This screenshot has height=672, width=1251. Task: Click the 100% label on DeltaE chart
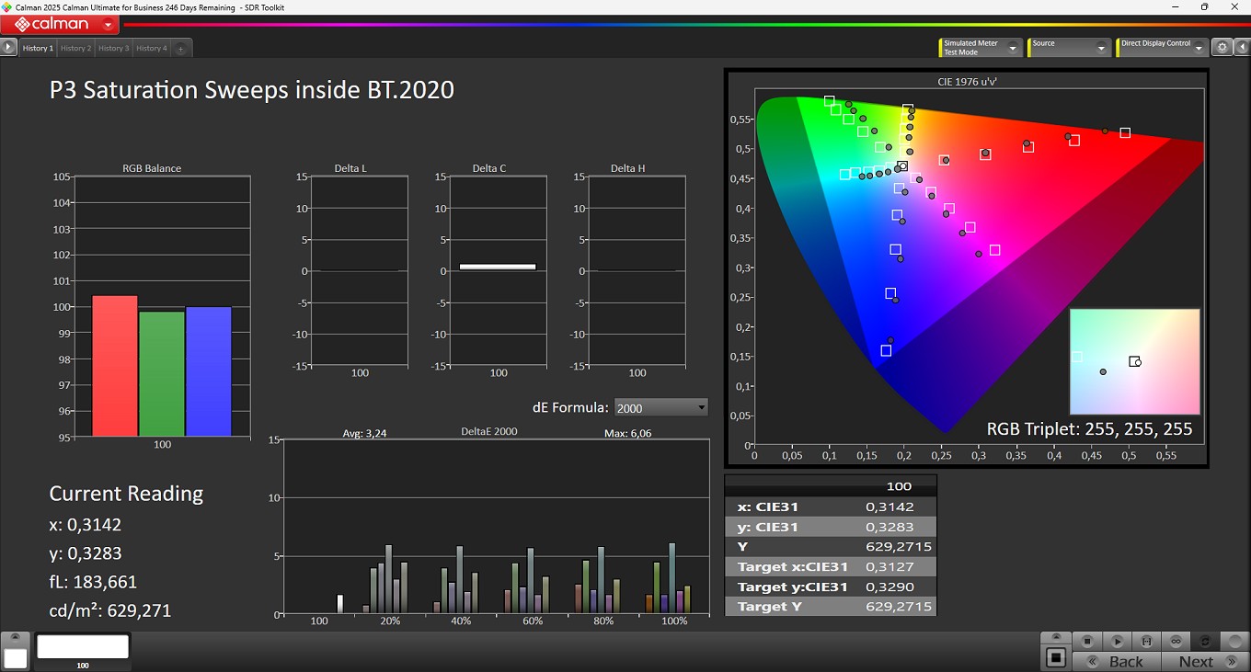coord(674,621)
